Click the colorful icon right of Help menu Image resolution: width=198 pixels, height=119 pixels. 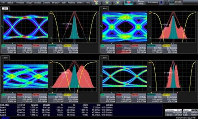coord(96,2)
